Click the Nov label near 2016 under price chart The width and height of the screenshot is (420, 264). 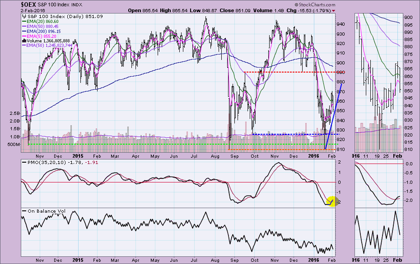(274, 156)
